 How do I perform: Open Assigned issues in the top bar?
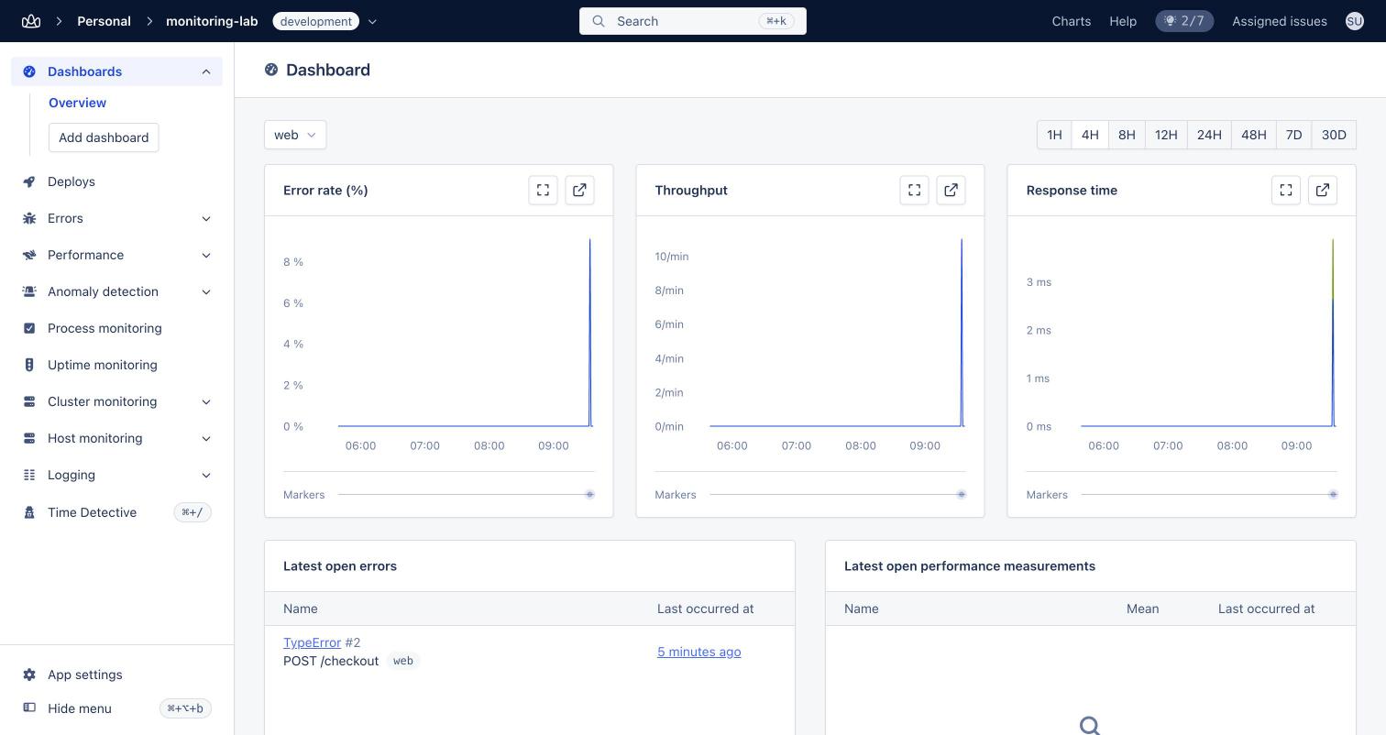pos(1279,21)
